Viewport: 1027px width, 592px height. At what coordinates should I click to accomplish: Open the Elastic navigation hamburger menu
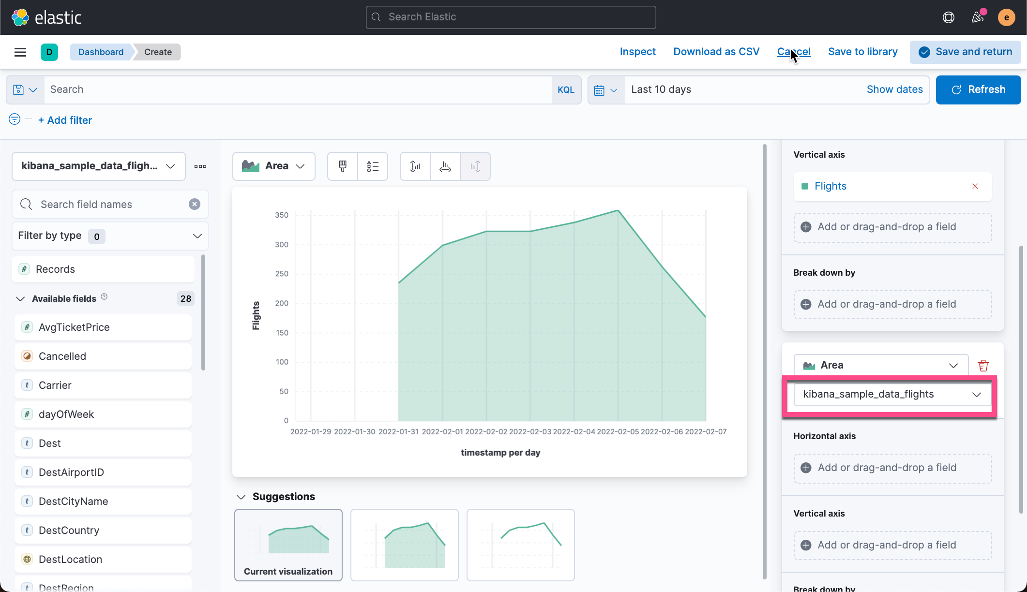(20, 52)
